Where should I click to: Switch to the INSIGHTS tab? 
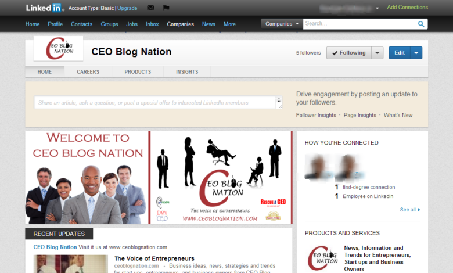click(x=187, y=71)
